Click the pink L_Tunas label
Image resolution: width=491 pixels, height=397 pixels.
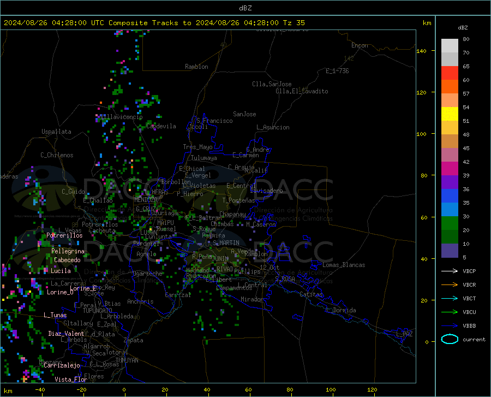pos(55,315)
